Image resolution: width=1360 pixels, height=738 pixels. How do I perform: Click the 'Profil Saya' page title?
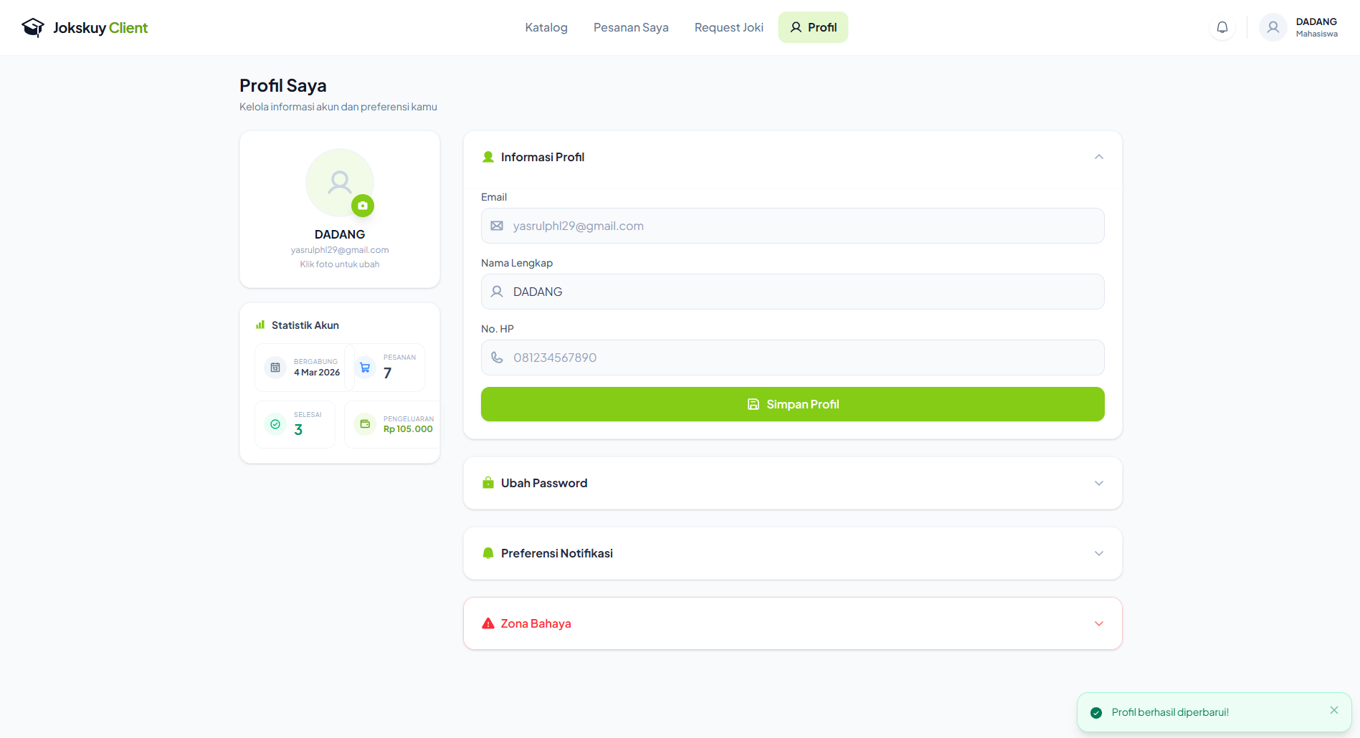(283, 85)
